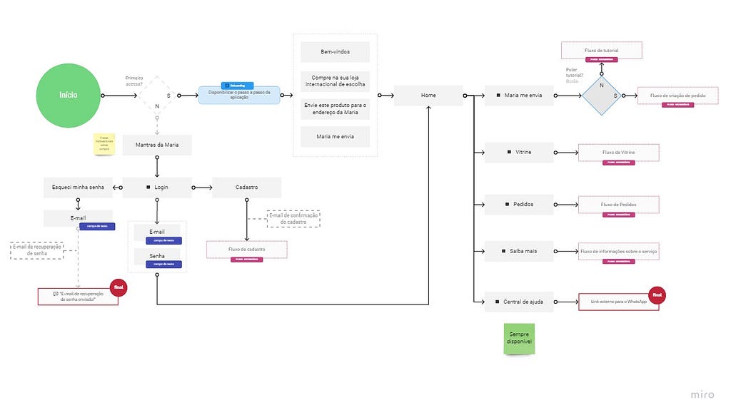Open the Fluxo de tutorial box
This screenshot has width=731, height=415.
[x=601, y=51]
